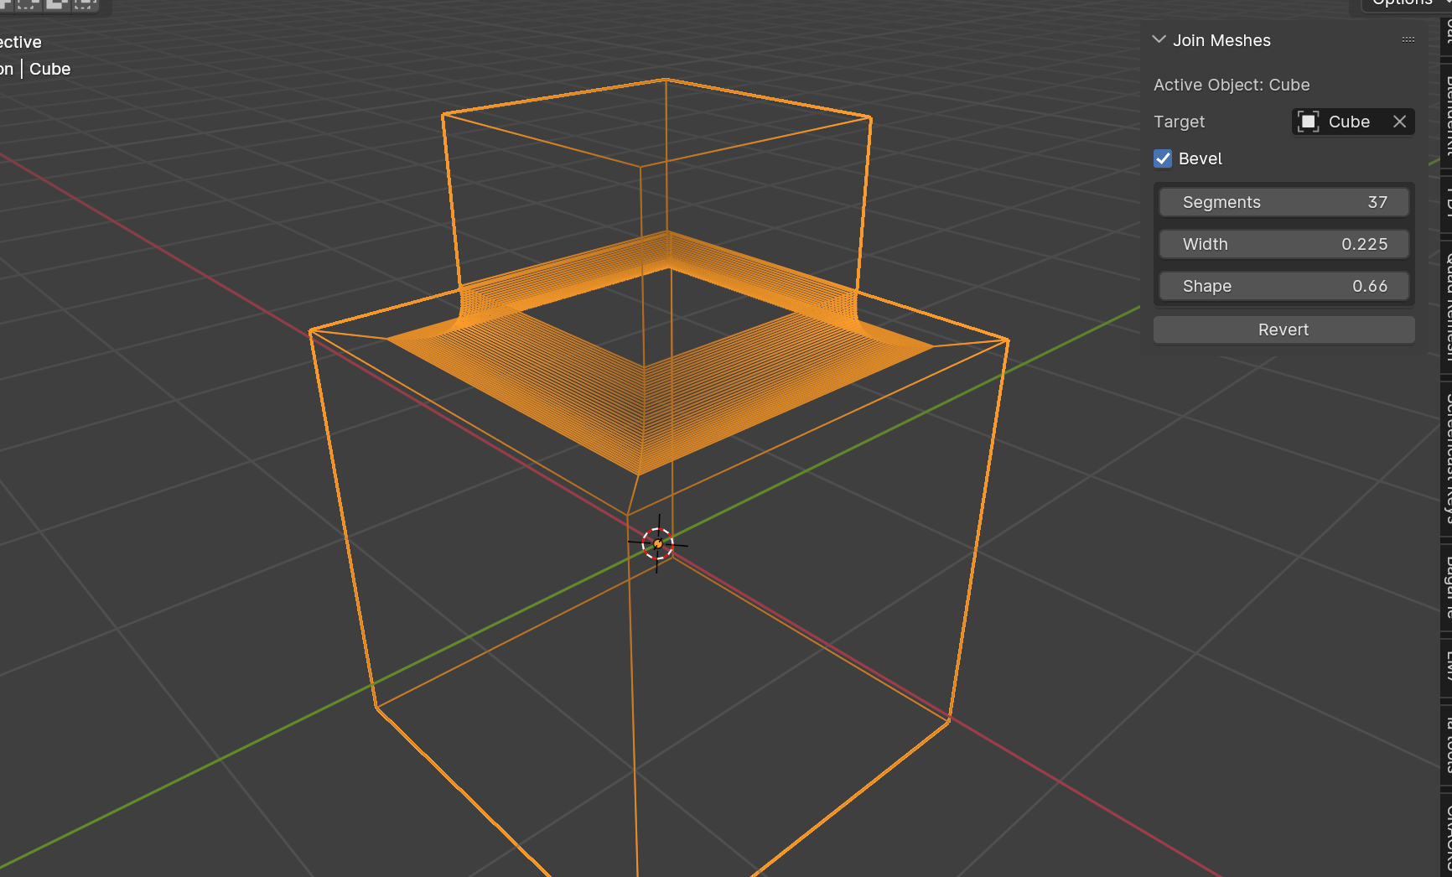Click the second dashed-square toolbar icon at top left

tap(28, 6)
